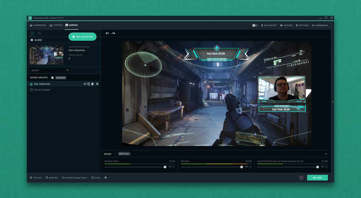Select the scene group overlay tab icon
The image size is (361, 198).
[x=32, y=33]
